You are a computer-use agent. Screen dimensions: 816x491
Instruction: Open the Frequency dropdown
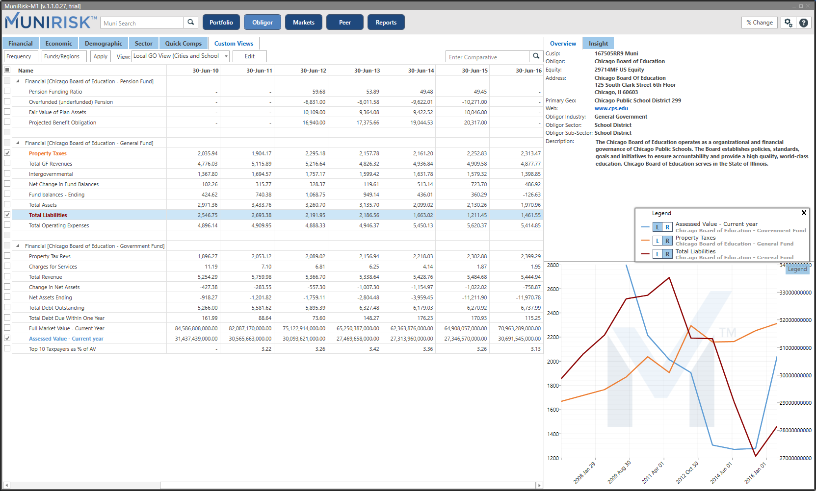click(21, 56)
